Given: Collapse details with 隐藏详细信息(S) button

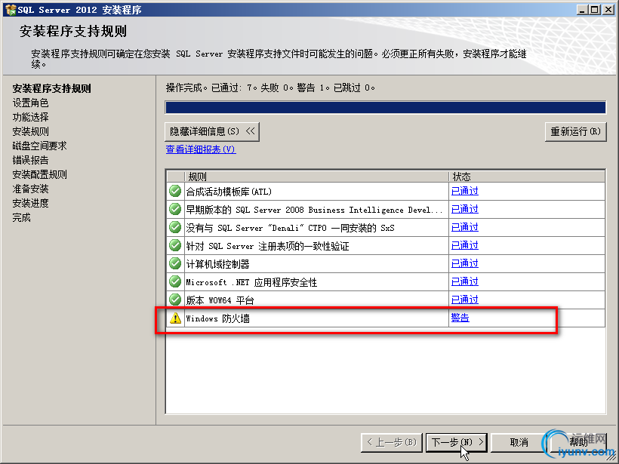Looking at the screenshot, I should (x=212, y=131).
